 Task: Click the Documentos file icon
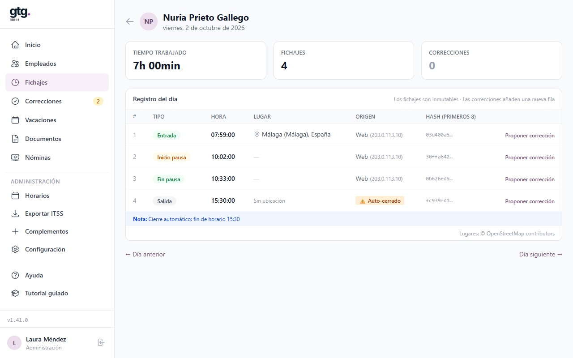tap(15, 139)
